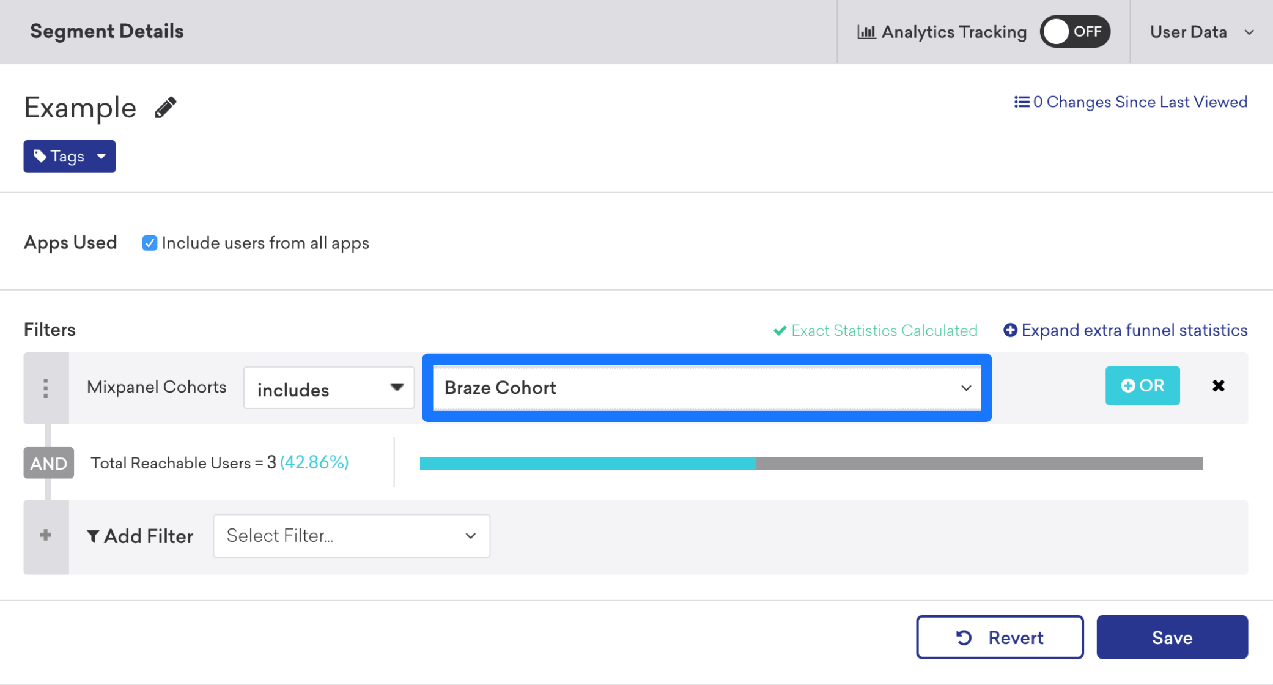Click the OR plus icon button
This screenshot has height=685, width=1273.
(1142, 385)
